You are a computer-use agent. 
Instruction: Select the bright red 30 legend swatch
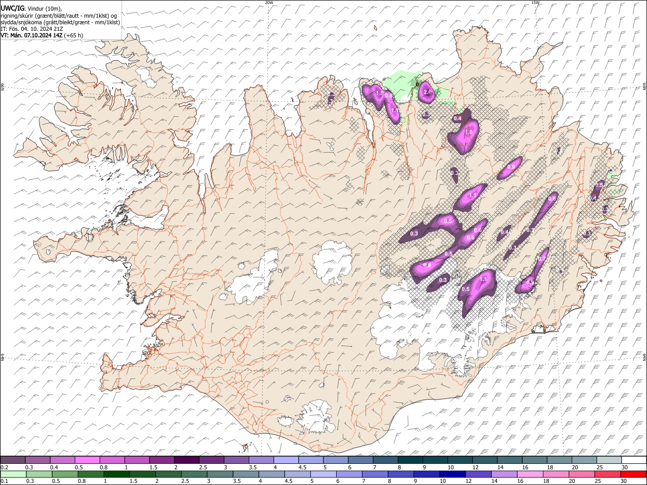[634, 474]
